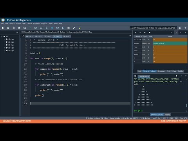
Task: Select the asterisk variable row
Action: (x=161, y=40)
